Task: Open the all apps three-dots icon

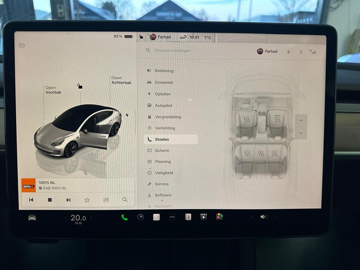Action: 172,217
